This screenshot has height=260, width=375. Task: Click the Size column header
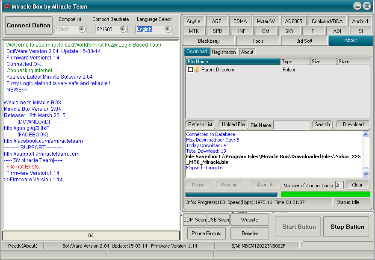323,62
